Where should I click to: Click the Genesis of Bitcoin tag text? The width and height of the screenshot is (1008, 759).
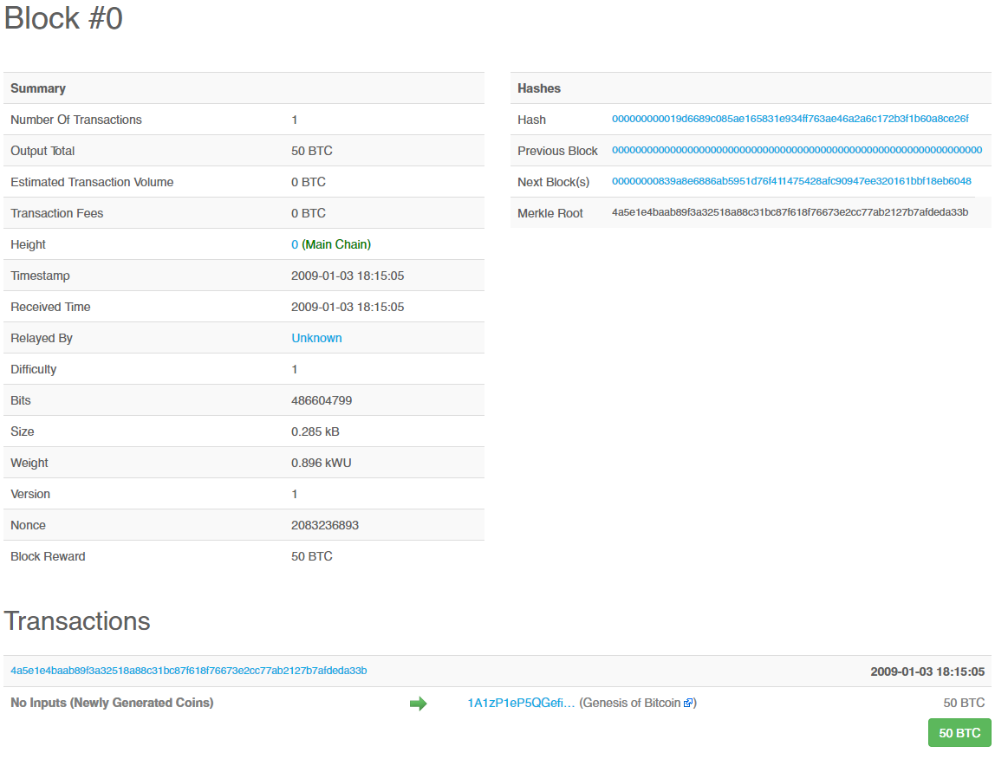click(x=632, y=703)
